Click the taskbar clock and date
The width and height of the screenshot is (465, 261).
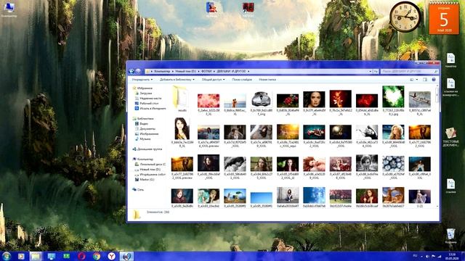click(452, 256)
